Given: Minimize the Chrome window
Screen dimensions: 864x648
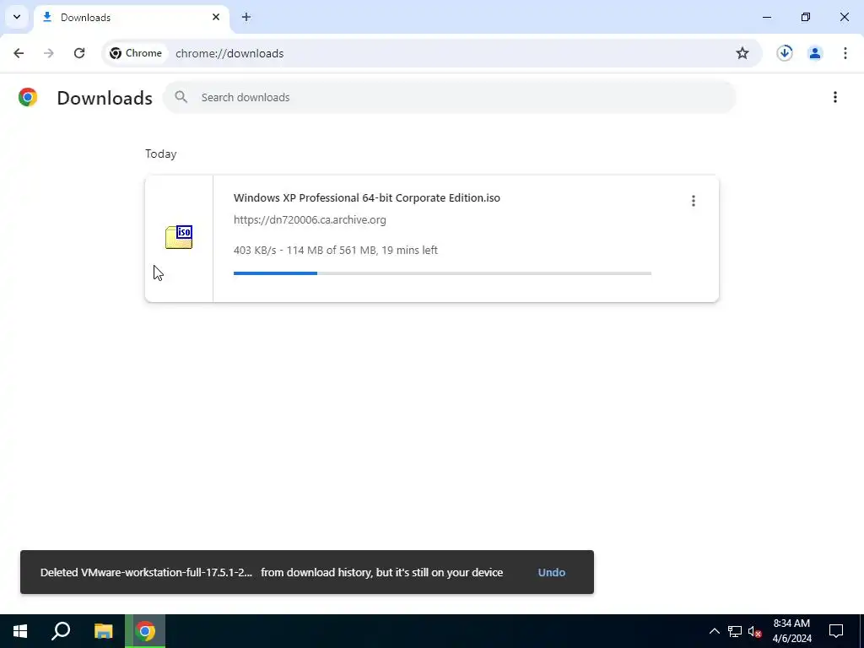Looking at the screenshot, I should (766, 17).
